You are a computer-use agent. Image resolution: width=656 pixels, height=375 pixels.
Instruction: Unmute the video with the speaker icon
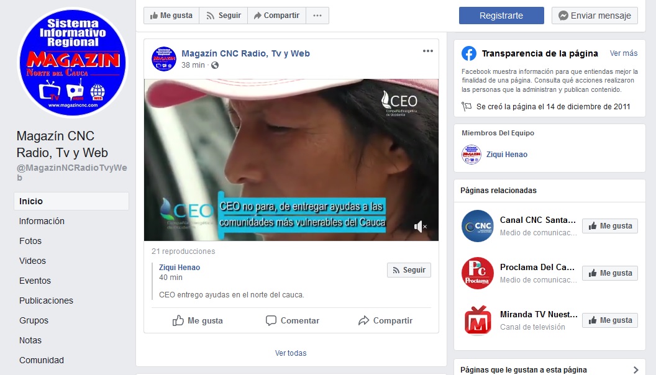[x=419, y=227]
